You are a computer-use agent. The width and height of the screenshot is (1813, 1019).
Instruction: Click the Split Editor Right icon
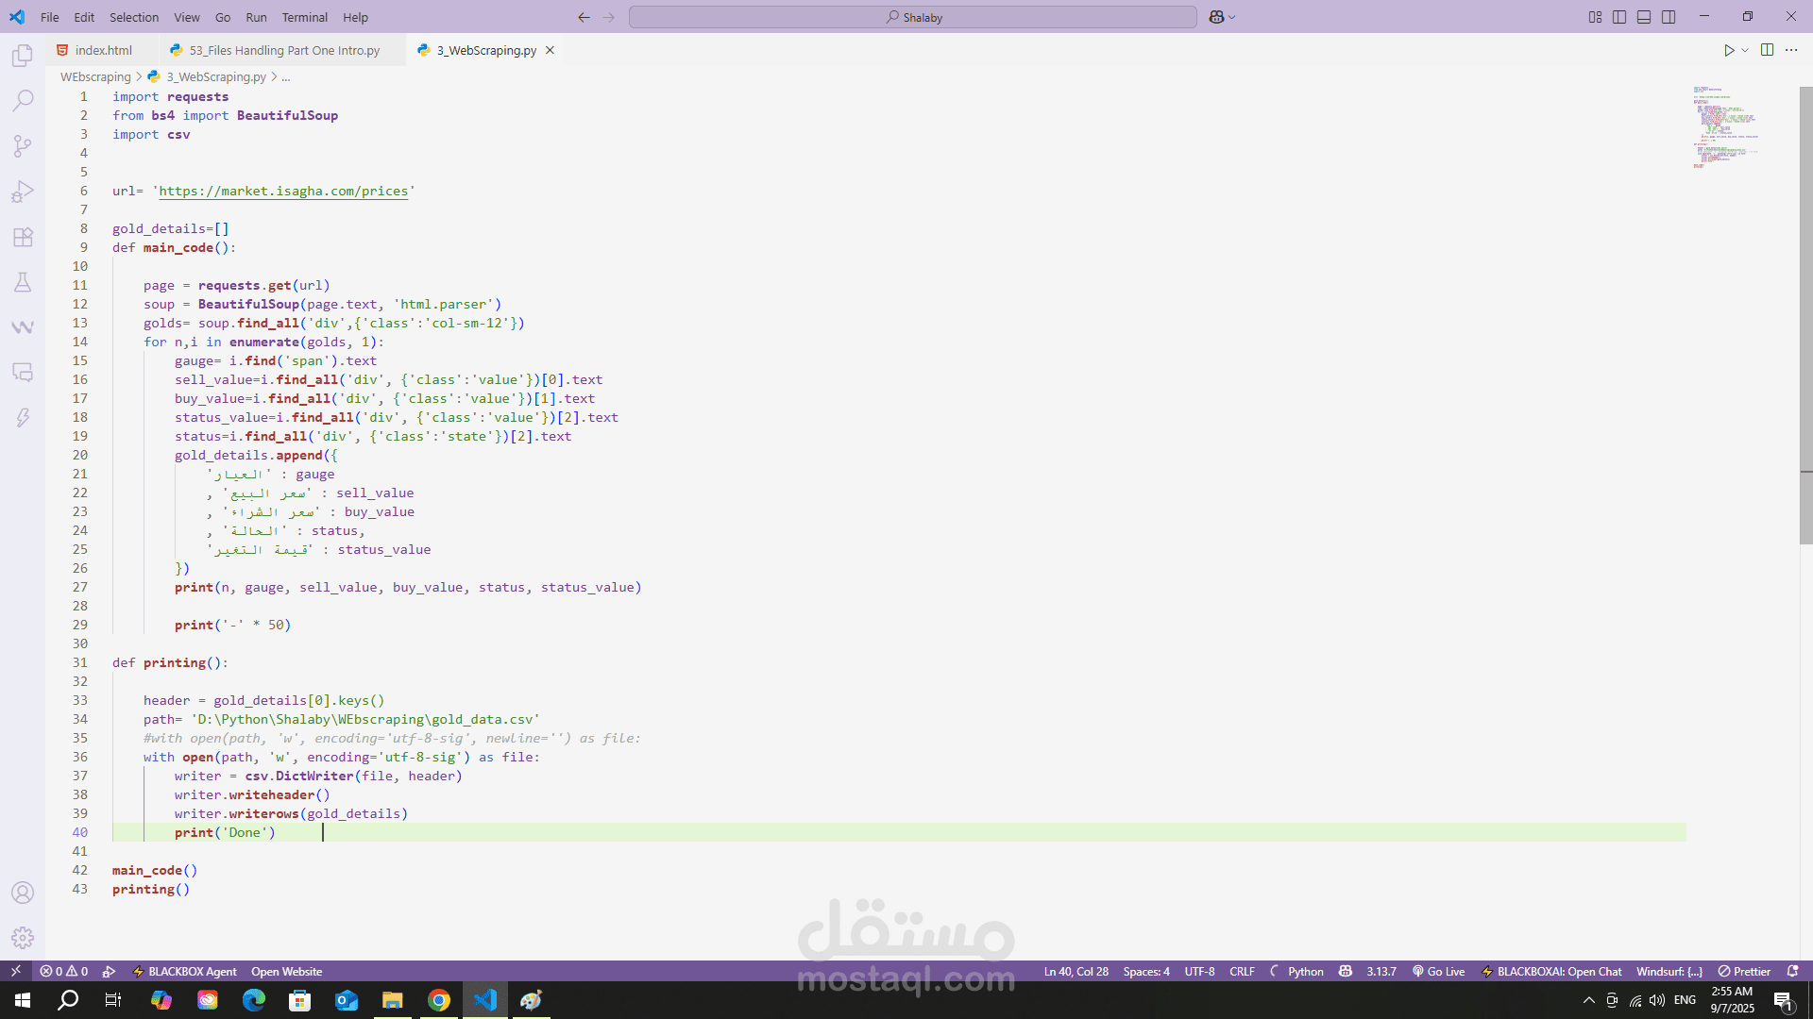click(x=1767, y=50)
